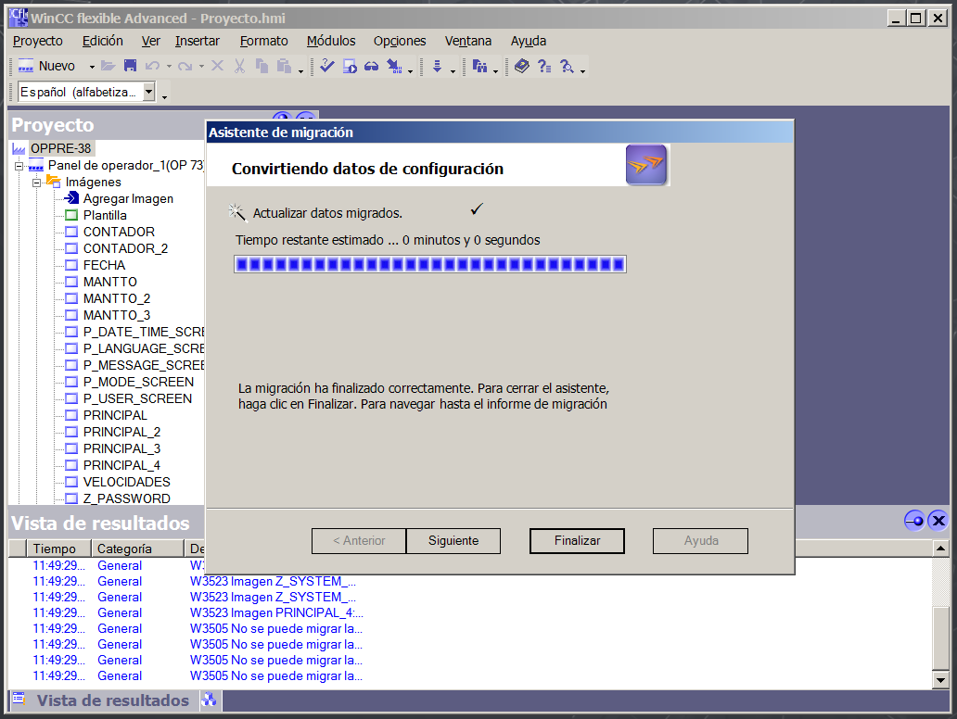Select the OPPRE-38 project root
Screen dimensions: 957x719
(x=60, y=148)
